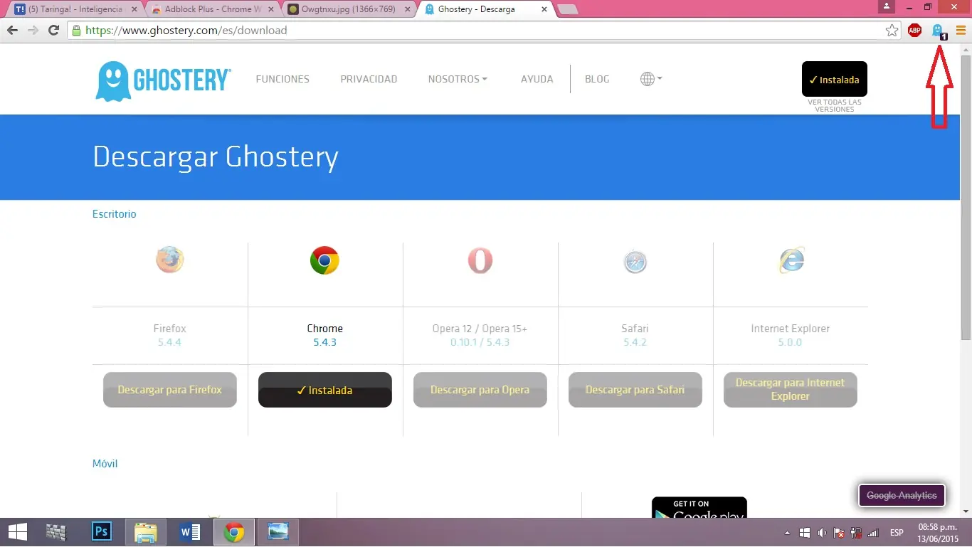This screenshot has height=547, width=972.
Task: Open the Action Center flag icon
Action: [x=839, y=532]
